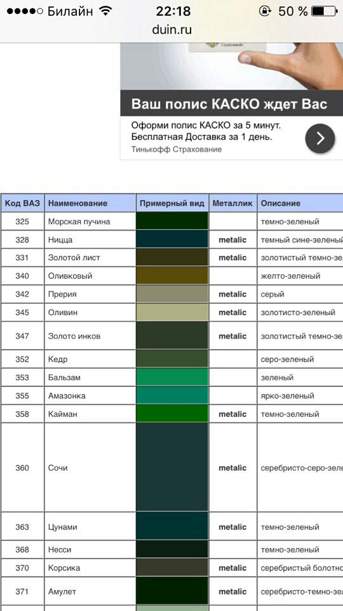Screen dimensions: 343x611
Task: Tap the Прерия color swatch
Action: click(172, 294)
